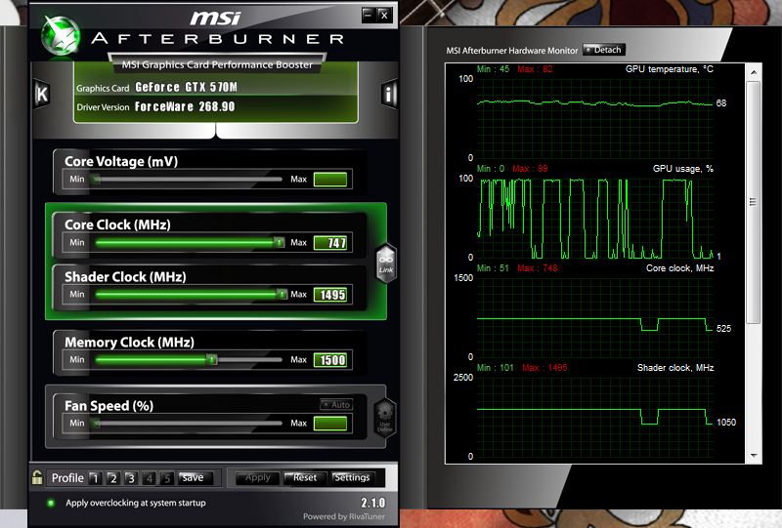Click the GPU temperature graph
Viewport: 782px width, 528px height.
click(595, 118)
